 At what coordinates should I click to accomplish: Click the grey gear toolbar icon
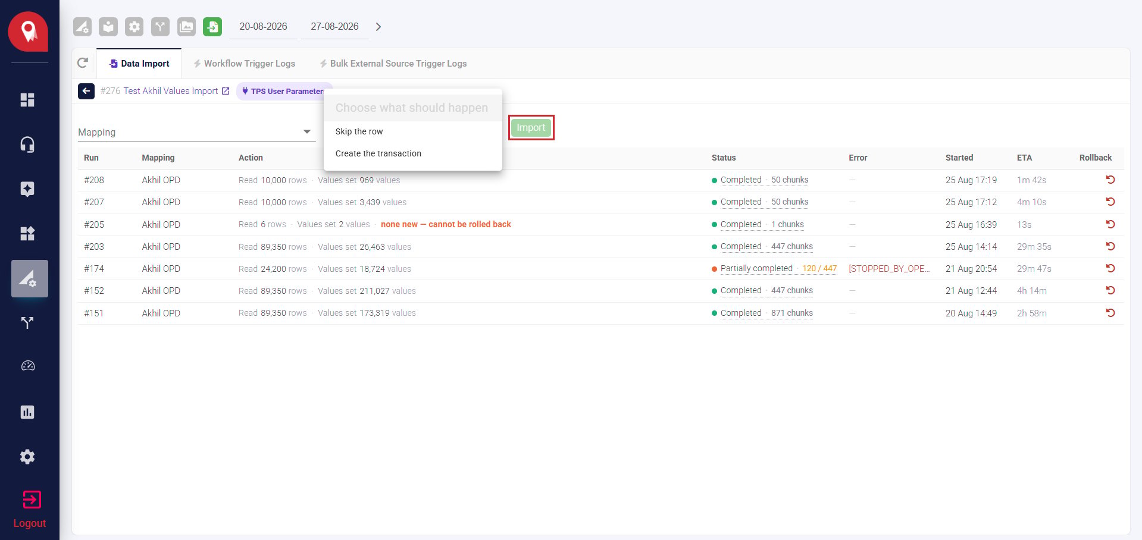click(x=134, y=27)
